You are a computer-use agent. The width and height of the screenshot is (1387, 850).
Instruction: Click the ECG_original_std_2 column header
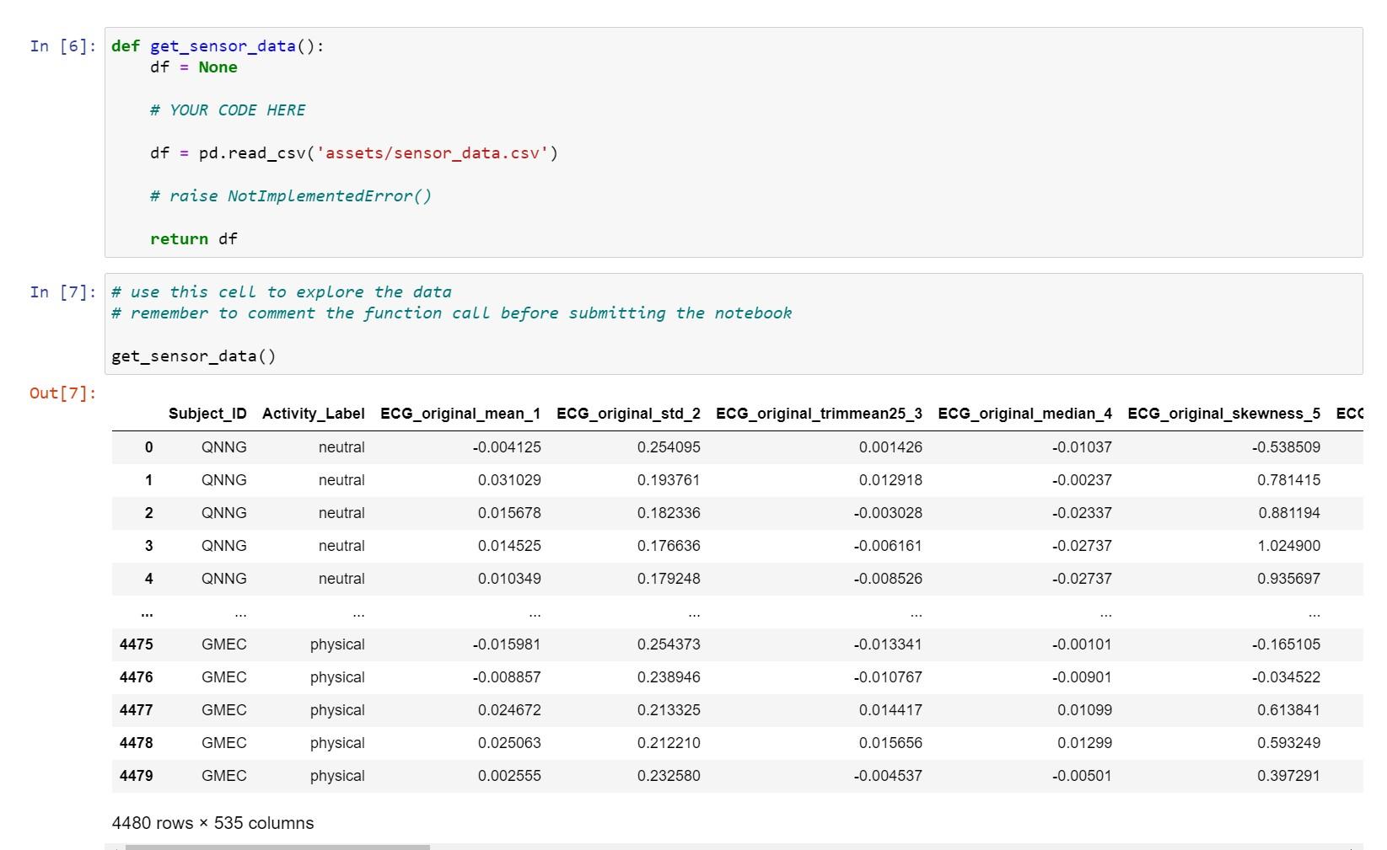pos(626,414)
